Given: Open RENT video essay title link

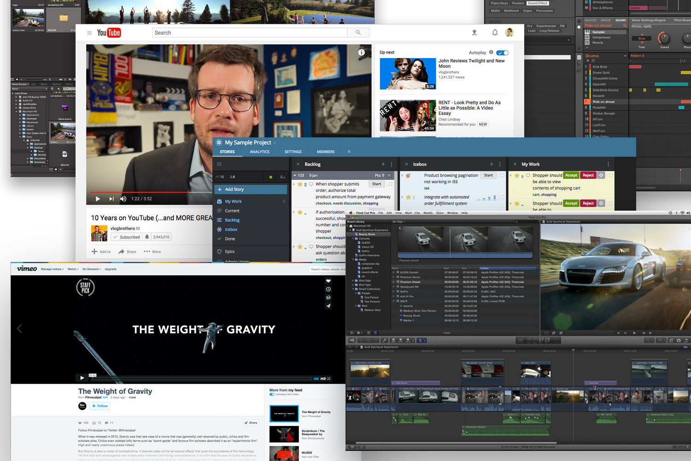Looking at the screenshot, I should click(x=469, y=108).
